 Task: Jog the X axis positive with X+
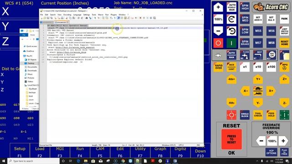tap(271, 91)
